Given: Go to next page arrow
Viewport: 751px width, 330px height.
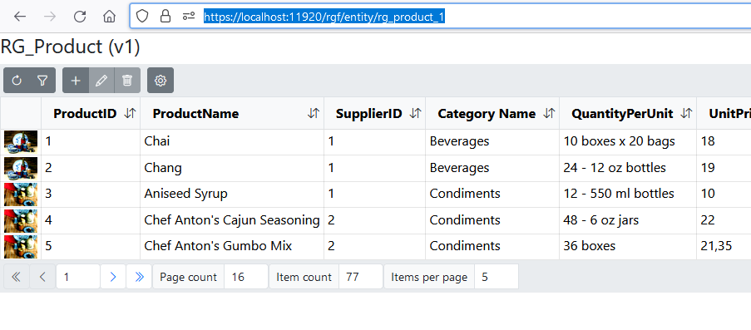Looking at the screenshot, I should tap(113, 277).
